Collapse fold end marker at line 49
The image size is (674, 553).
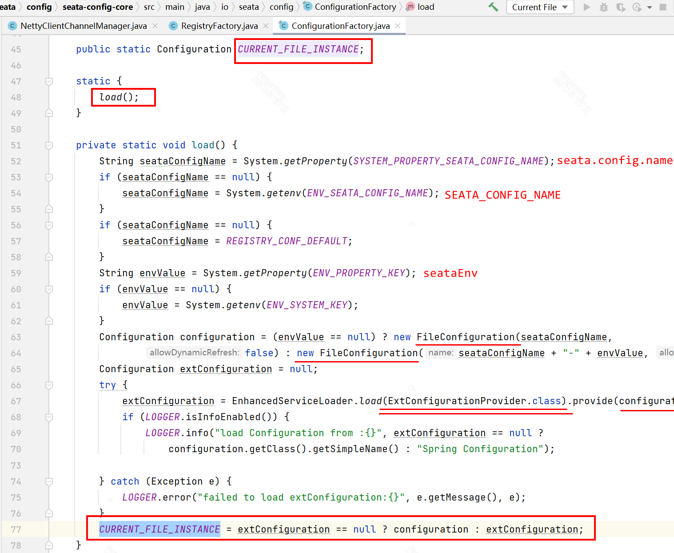(49, 113)
